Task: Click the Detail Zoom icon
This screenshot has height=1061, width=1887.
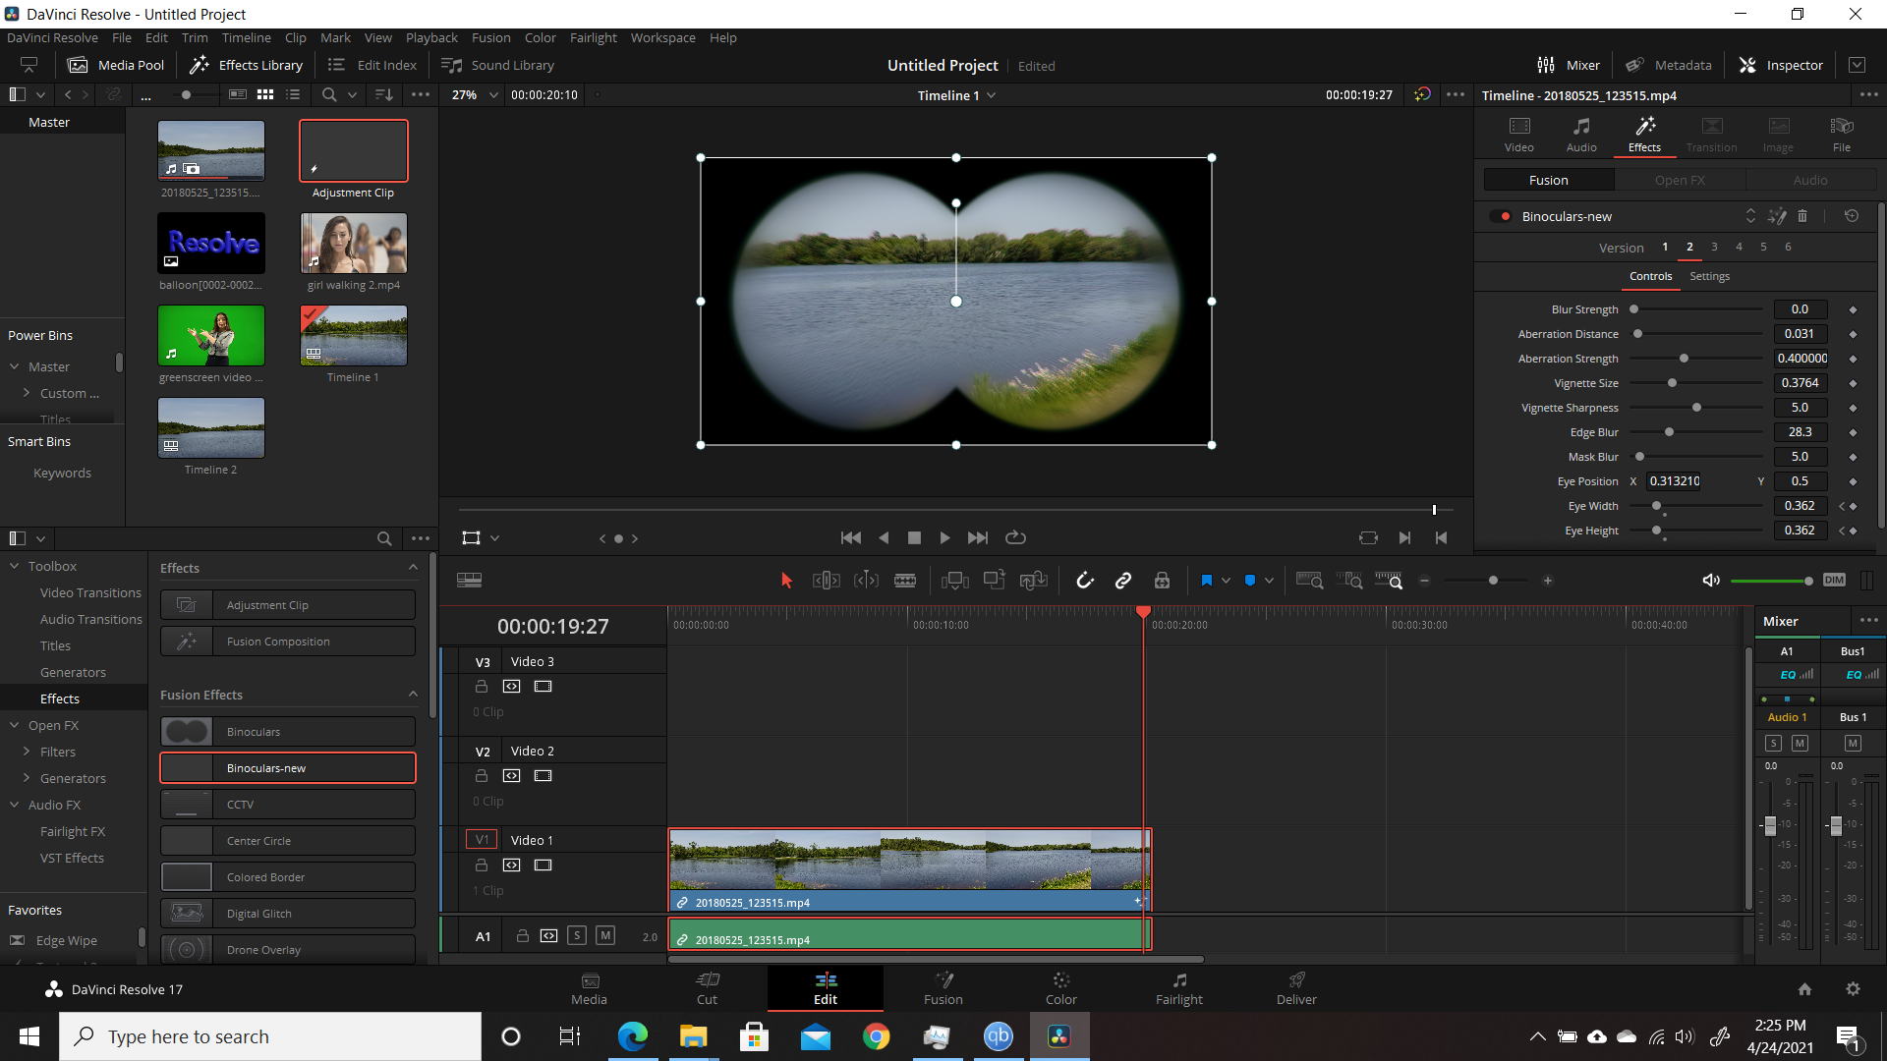Action: click(x=1350, y=581)
